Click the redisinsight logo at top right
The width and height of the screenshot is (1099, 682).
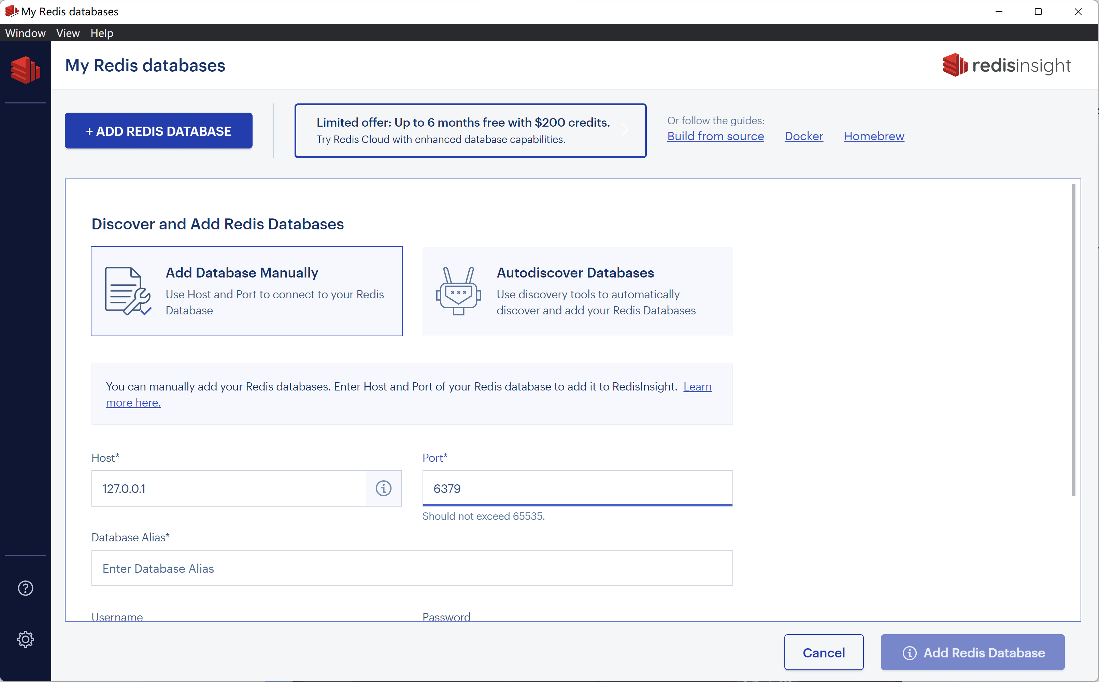(1006, 66)
